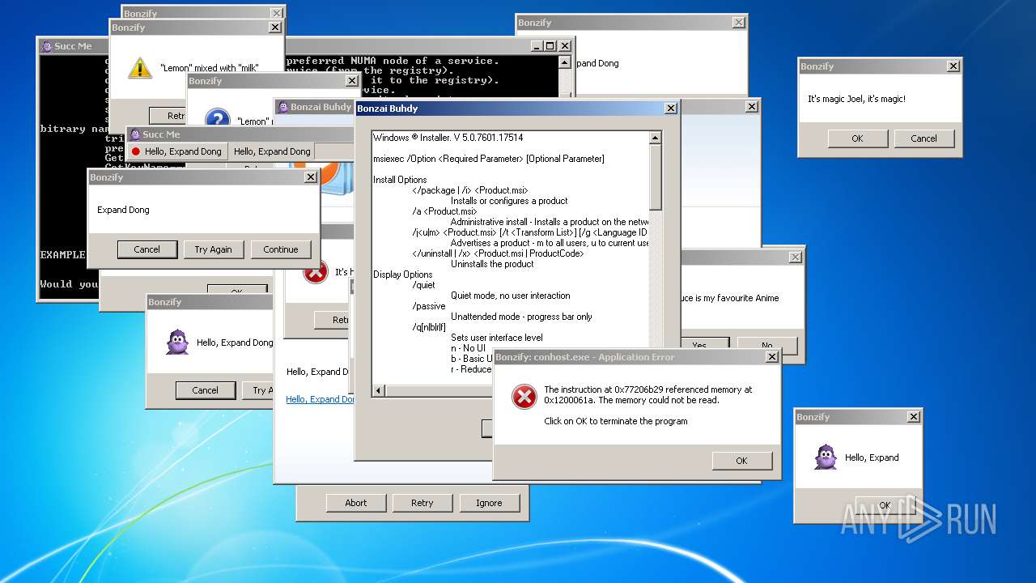Image resolution: width=1036 pixels, height=583 pixels.
Task: Click the Try Again button
Action: [x=214, y=249]
